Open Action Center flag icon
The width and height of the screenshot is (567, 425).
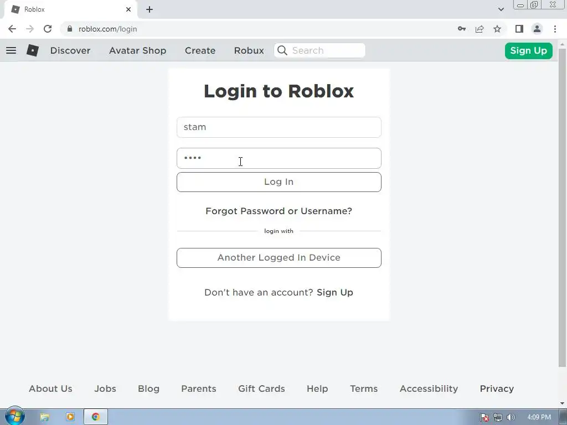484,417
